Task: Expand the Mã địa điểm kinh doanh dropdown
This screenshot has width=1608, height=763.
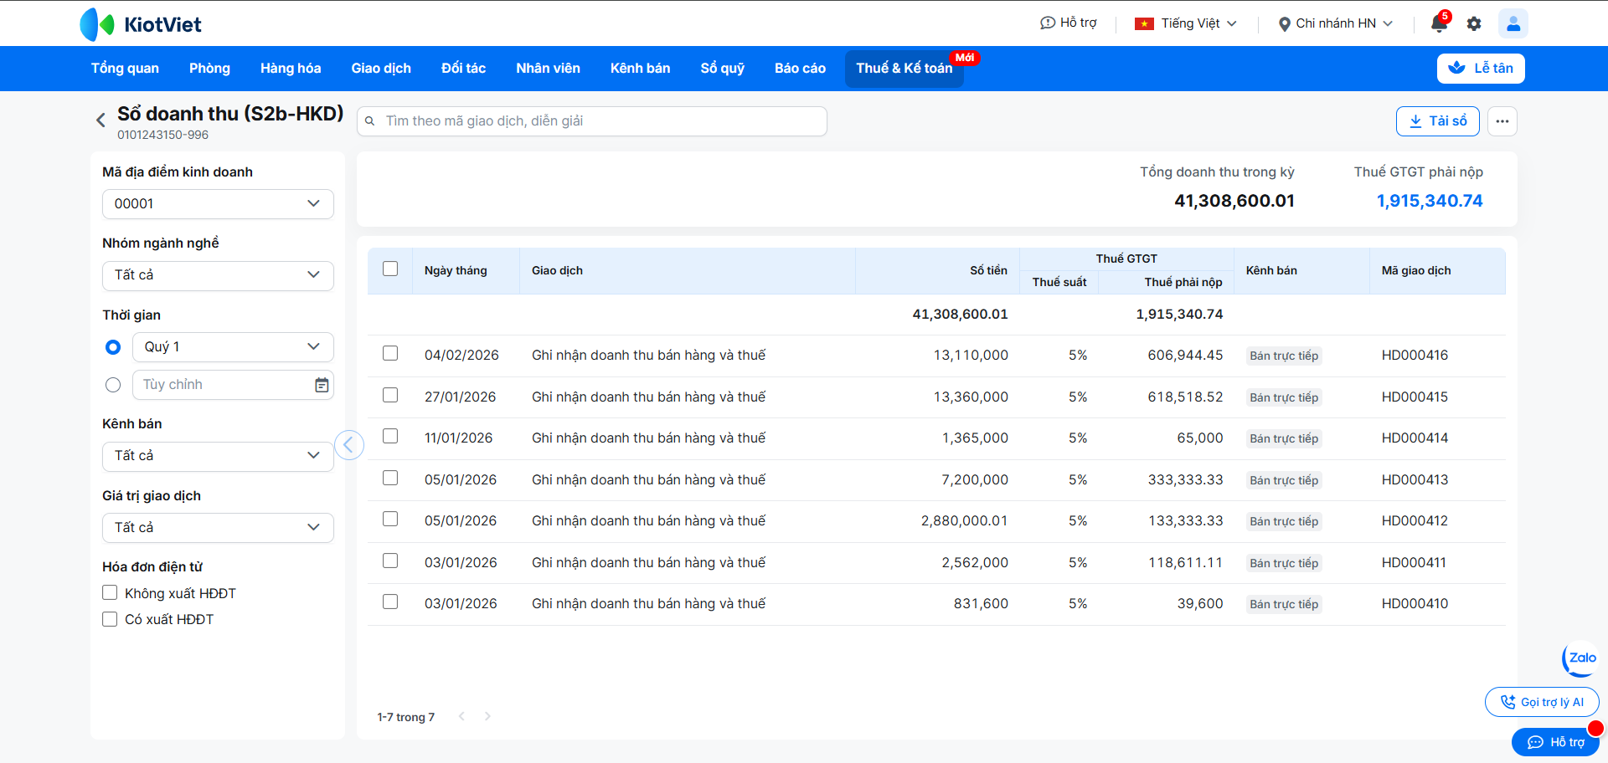Action: coord(218,204)
